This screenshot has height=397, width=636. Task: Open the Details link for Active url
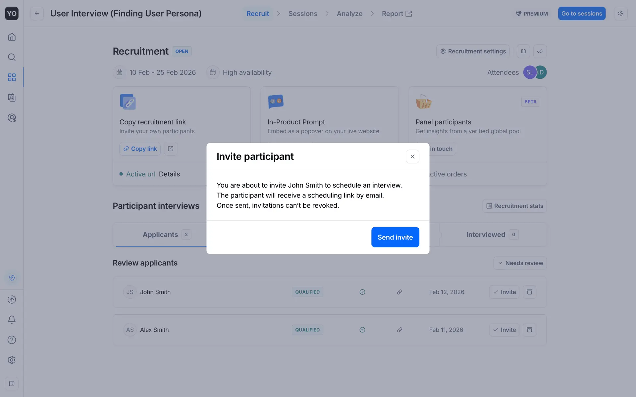coord(169,174)
